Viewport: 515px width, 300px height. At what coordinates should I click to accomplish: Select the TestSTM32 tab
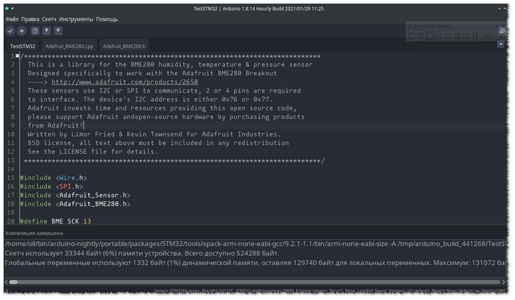pyautogui.click(x=23, y=46)
